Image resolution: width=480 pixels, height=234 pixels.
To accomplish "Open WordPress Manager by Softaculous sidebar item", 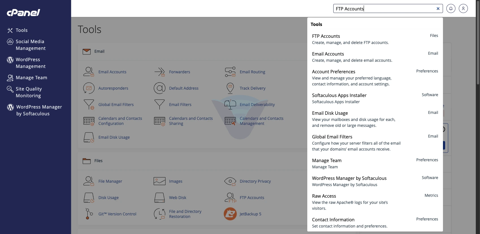I will tap(34, 110).
